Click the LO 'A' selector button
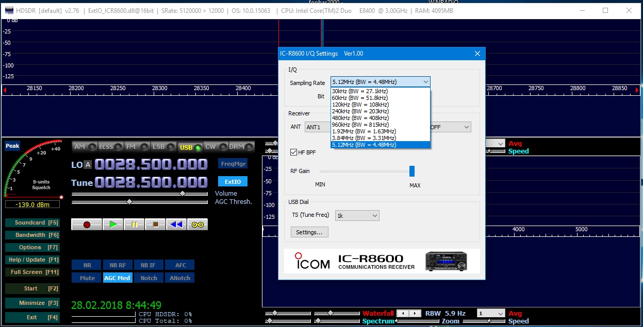 tap(88, 165)
